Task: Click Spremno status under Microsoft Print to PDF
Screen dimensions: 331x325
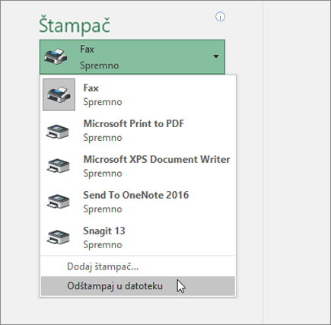Action: pyautogui.click(x=103, y=138)
